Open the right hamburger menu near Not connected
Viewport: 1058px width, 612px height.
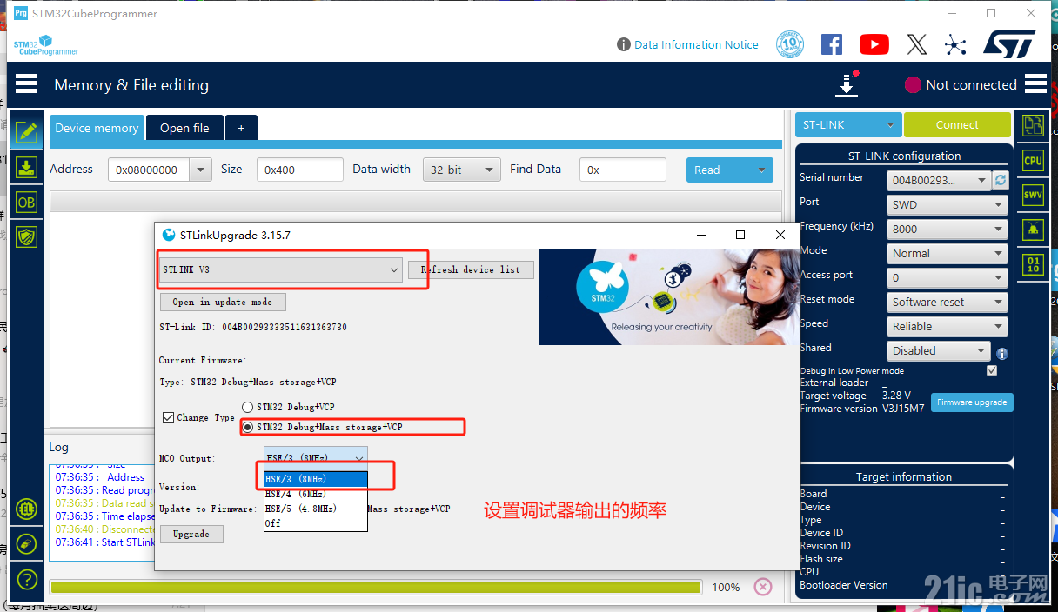click(1035, 84)
